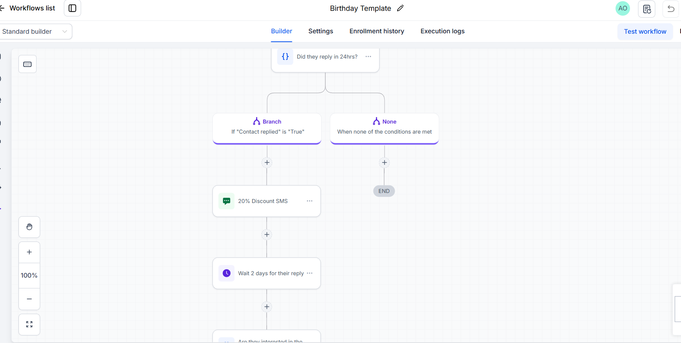Open the AO user avatar
The width and height of the screenshot is (681, 343).
pos(623,8)
